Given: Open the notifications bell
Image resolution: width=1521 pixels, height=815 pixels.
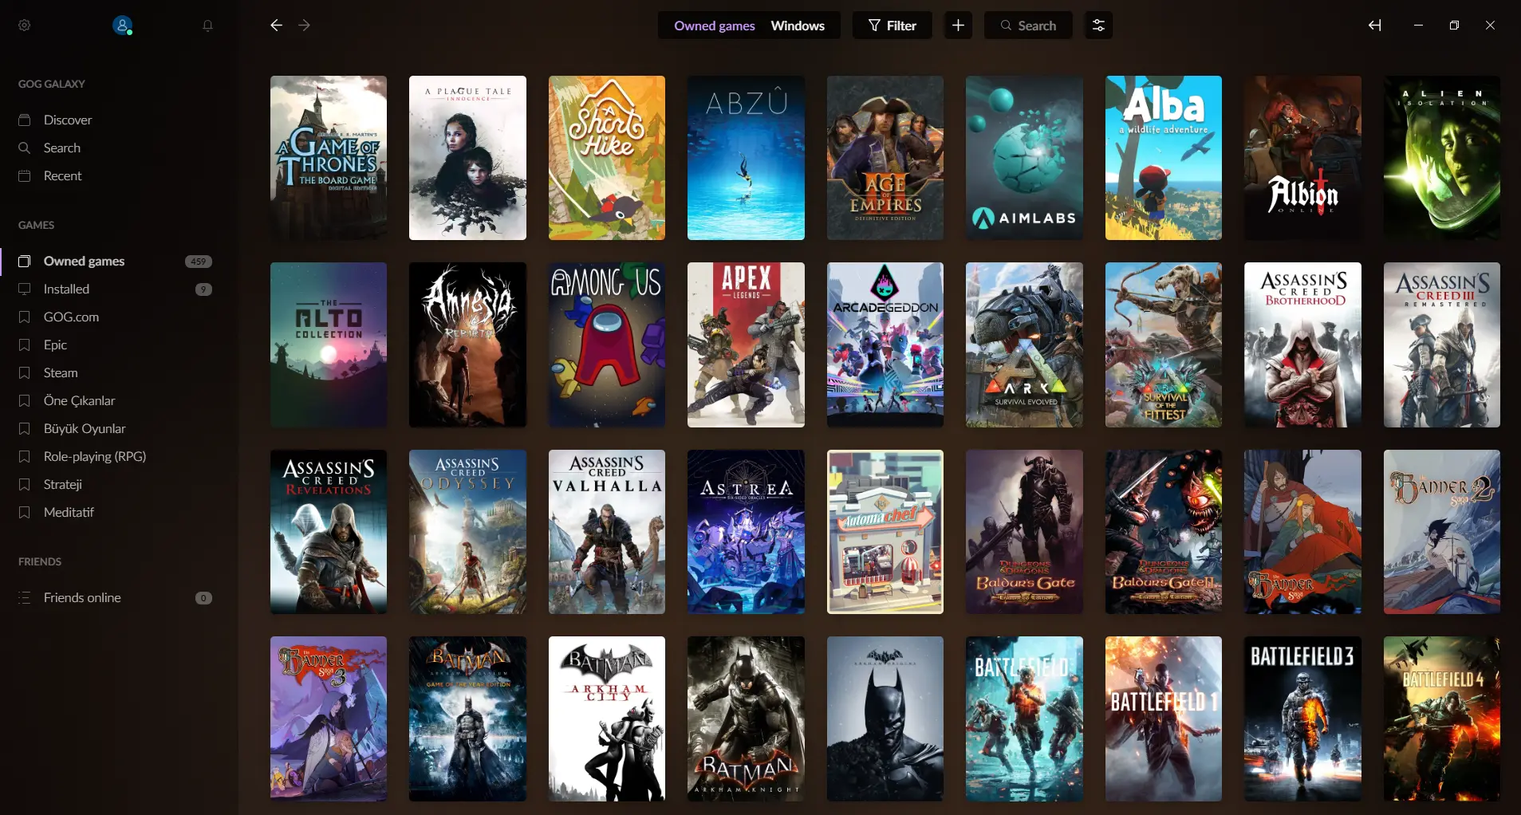Looking at the screenshot, I should tap(207, 26).
